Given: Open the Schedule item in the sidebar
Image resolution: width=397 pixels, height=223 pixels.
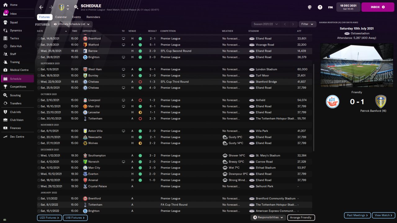Looking at the screenshot, I should [18, 79].
